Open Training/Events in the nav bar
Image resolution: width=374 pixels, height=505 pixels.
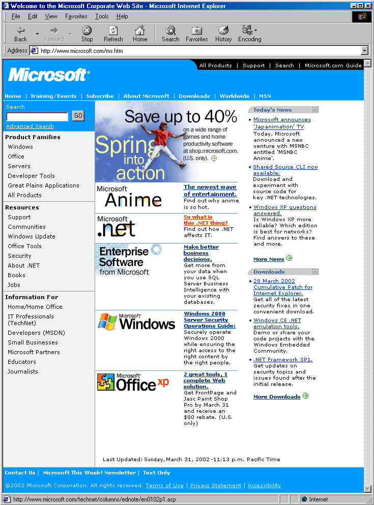tap(53, 96)
